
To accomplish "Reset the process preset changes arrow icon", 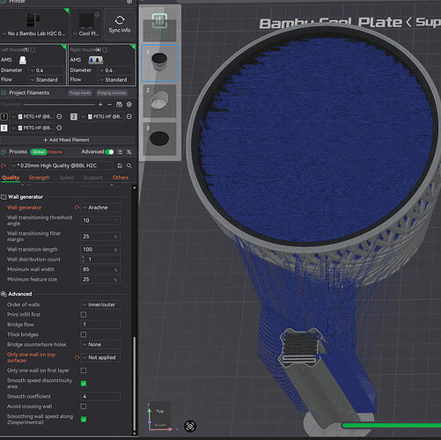I will [4, 165].
